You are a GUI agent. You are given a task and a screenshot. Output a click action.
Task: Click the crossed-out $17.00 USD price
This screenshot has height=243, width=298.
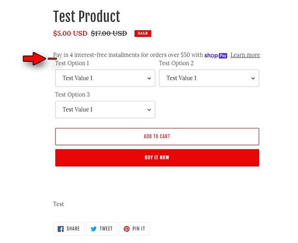click(109, 34)
